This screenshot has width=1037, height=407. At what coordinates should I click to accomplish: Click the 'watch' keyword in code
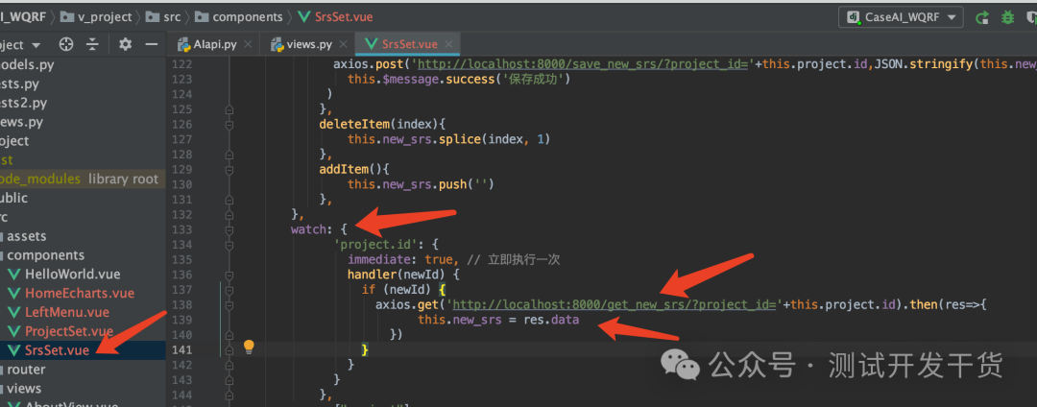(308, 229)
